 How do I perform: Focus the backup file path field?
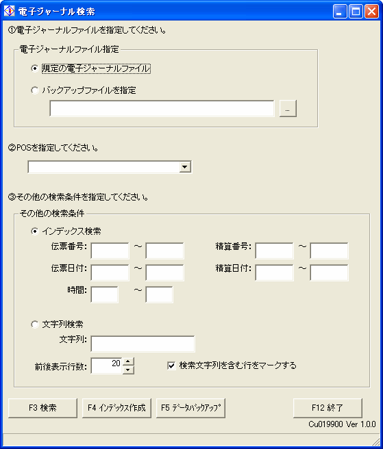point(162,109)
